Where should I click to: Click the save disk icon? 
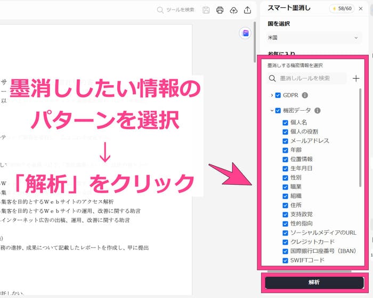pyautogui.click(x=206, y=10)
